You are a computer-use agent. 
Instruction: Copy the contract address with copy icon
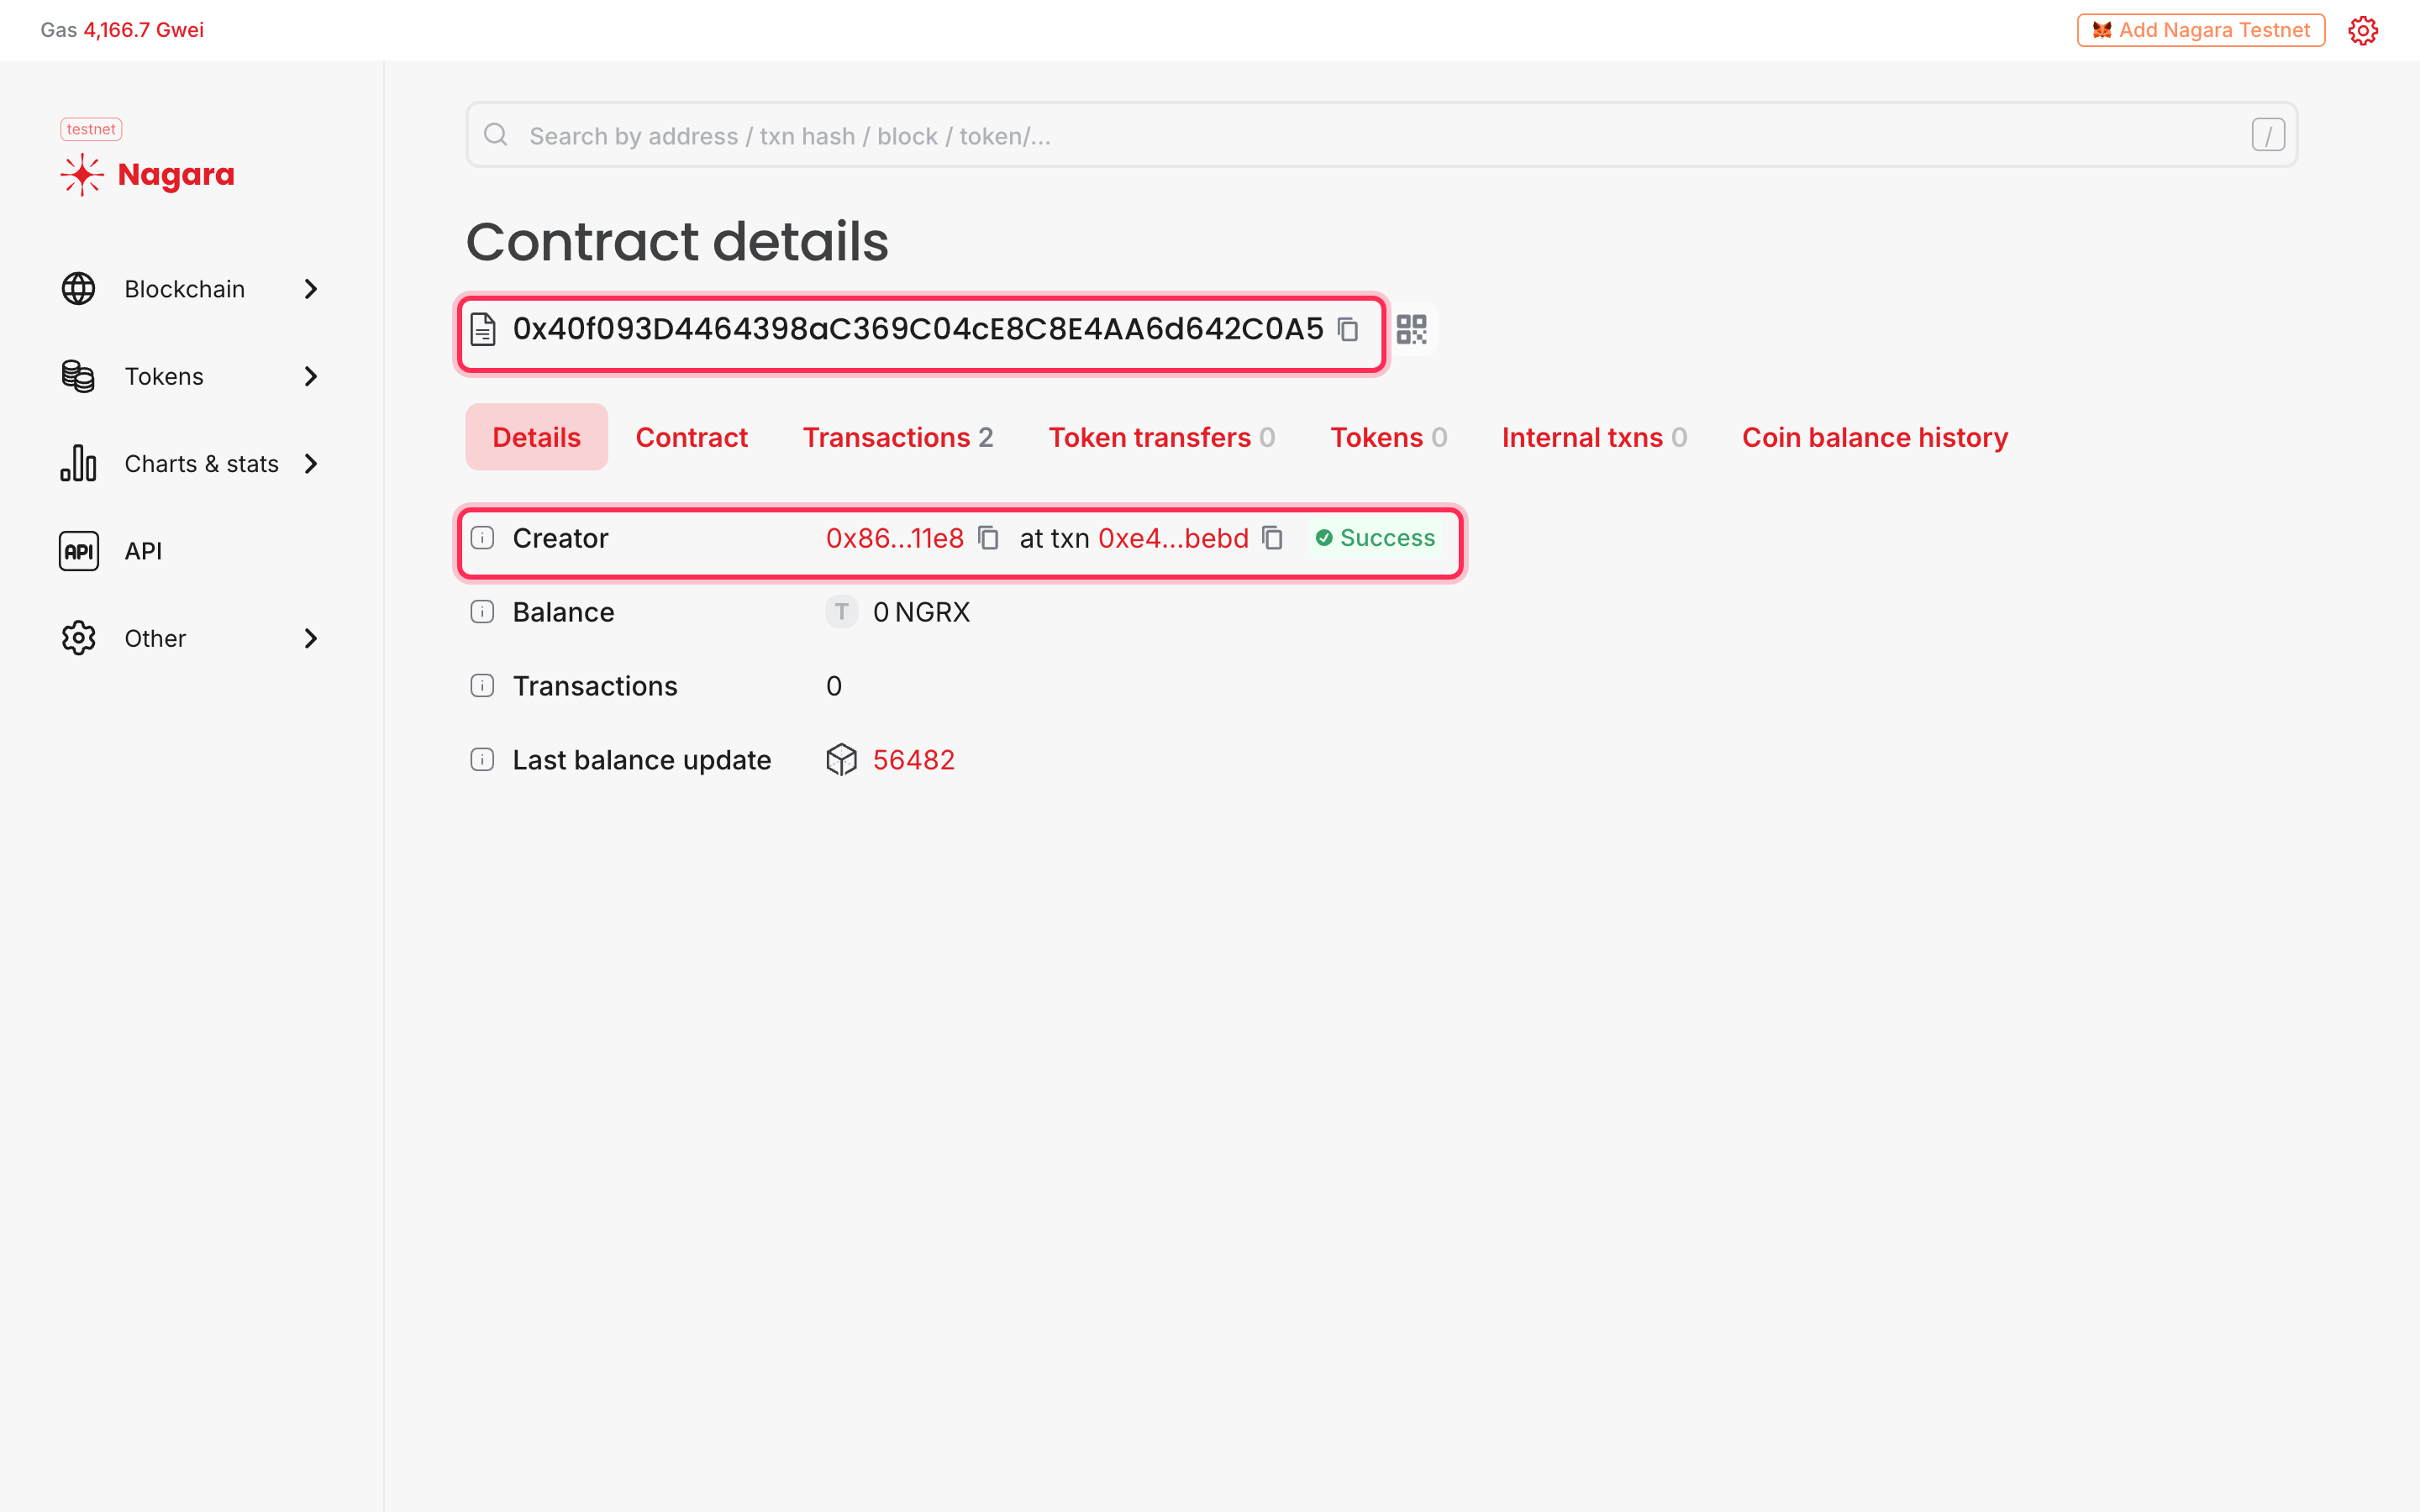pos(1348,329)
